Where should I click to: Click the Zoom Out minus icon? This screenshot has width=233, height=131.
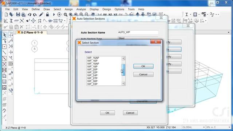pyautogui.click(x=87, y=15)
